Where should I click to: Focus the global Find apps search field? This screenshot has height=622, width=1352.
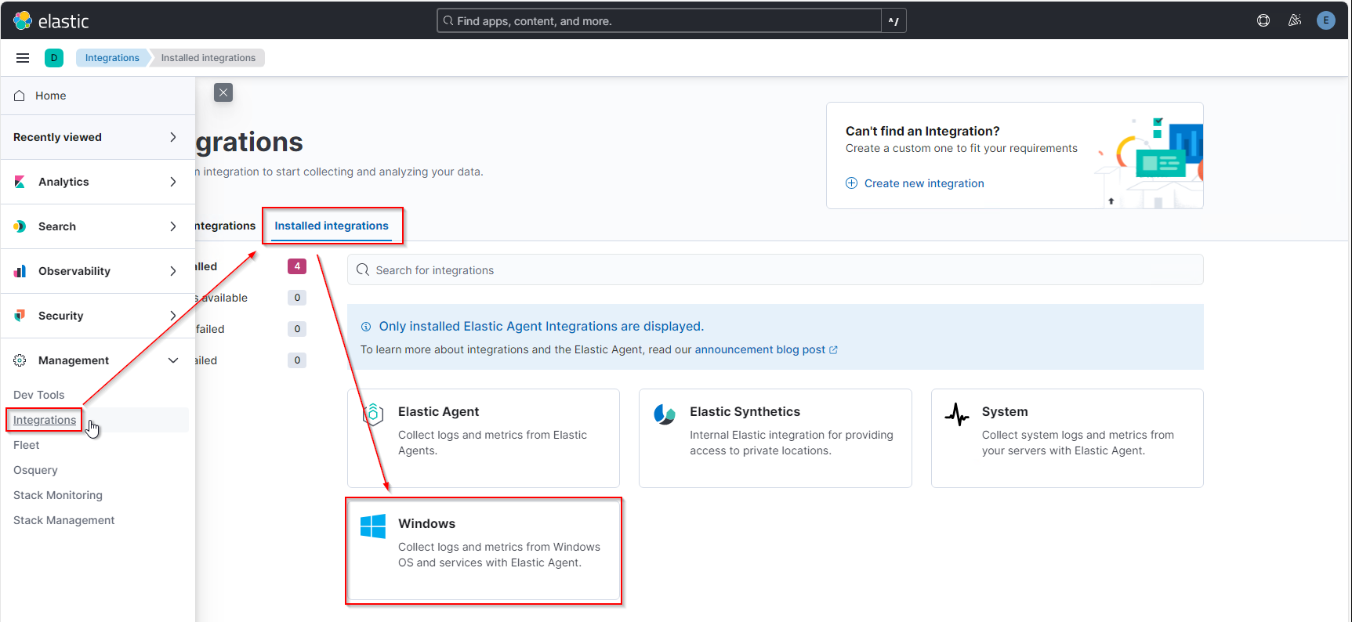659,21
